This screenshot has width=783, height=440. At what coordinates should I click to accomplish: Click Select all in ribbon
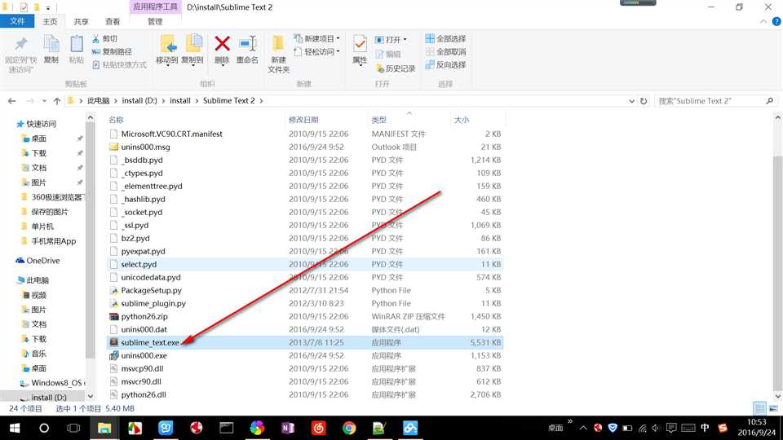[445, 39]
